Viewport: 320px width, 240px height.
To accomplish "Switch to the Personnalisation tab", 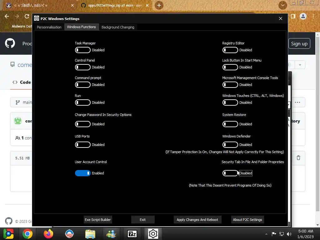I will [49, 27].
